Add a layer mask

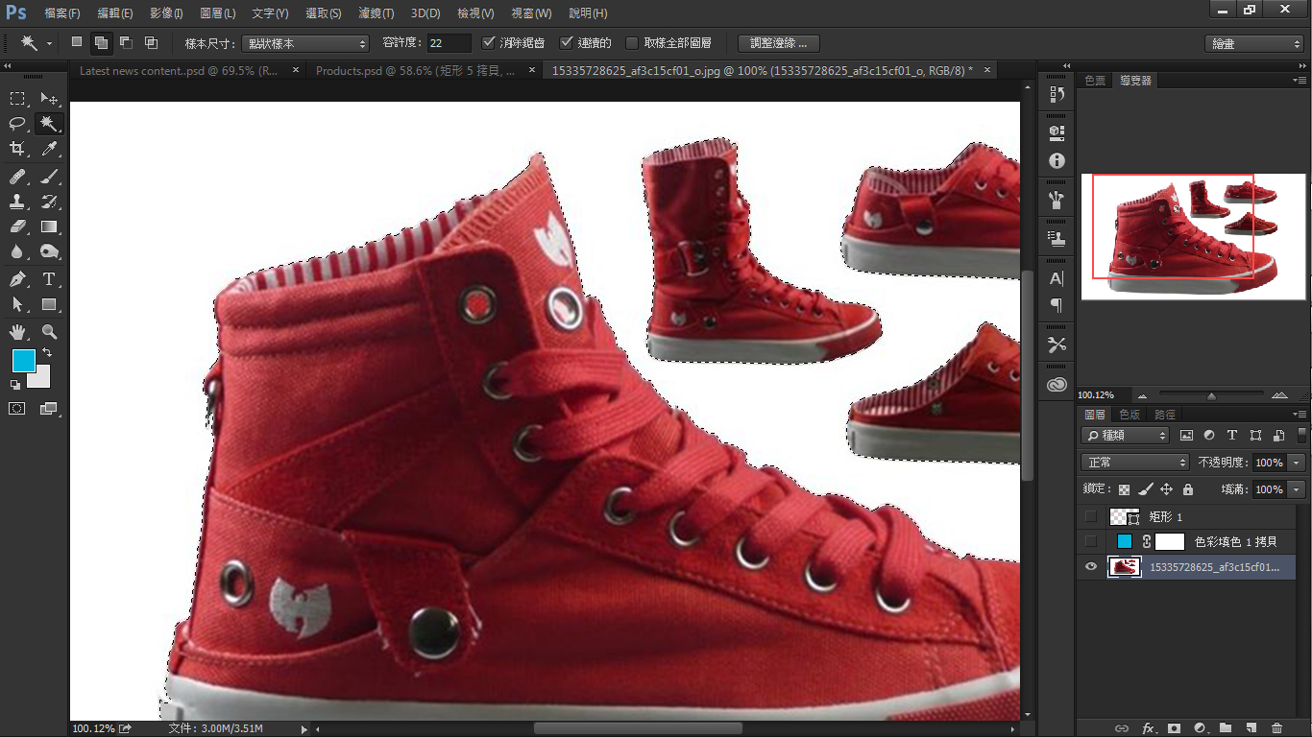pyautogui.click(x=1173, y=728)
